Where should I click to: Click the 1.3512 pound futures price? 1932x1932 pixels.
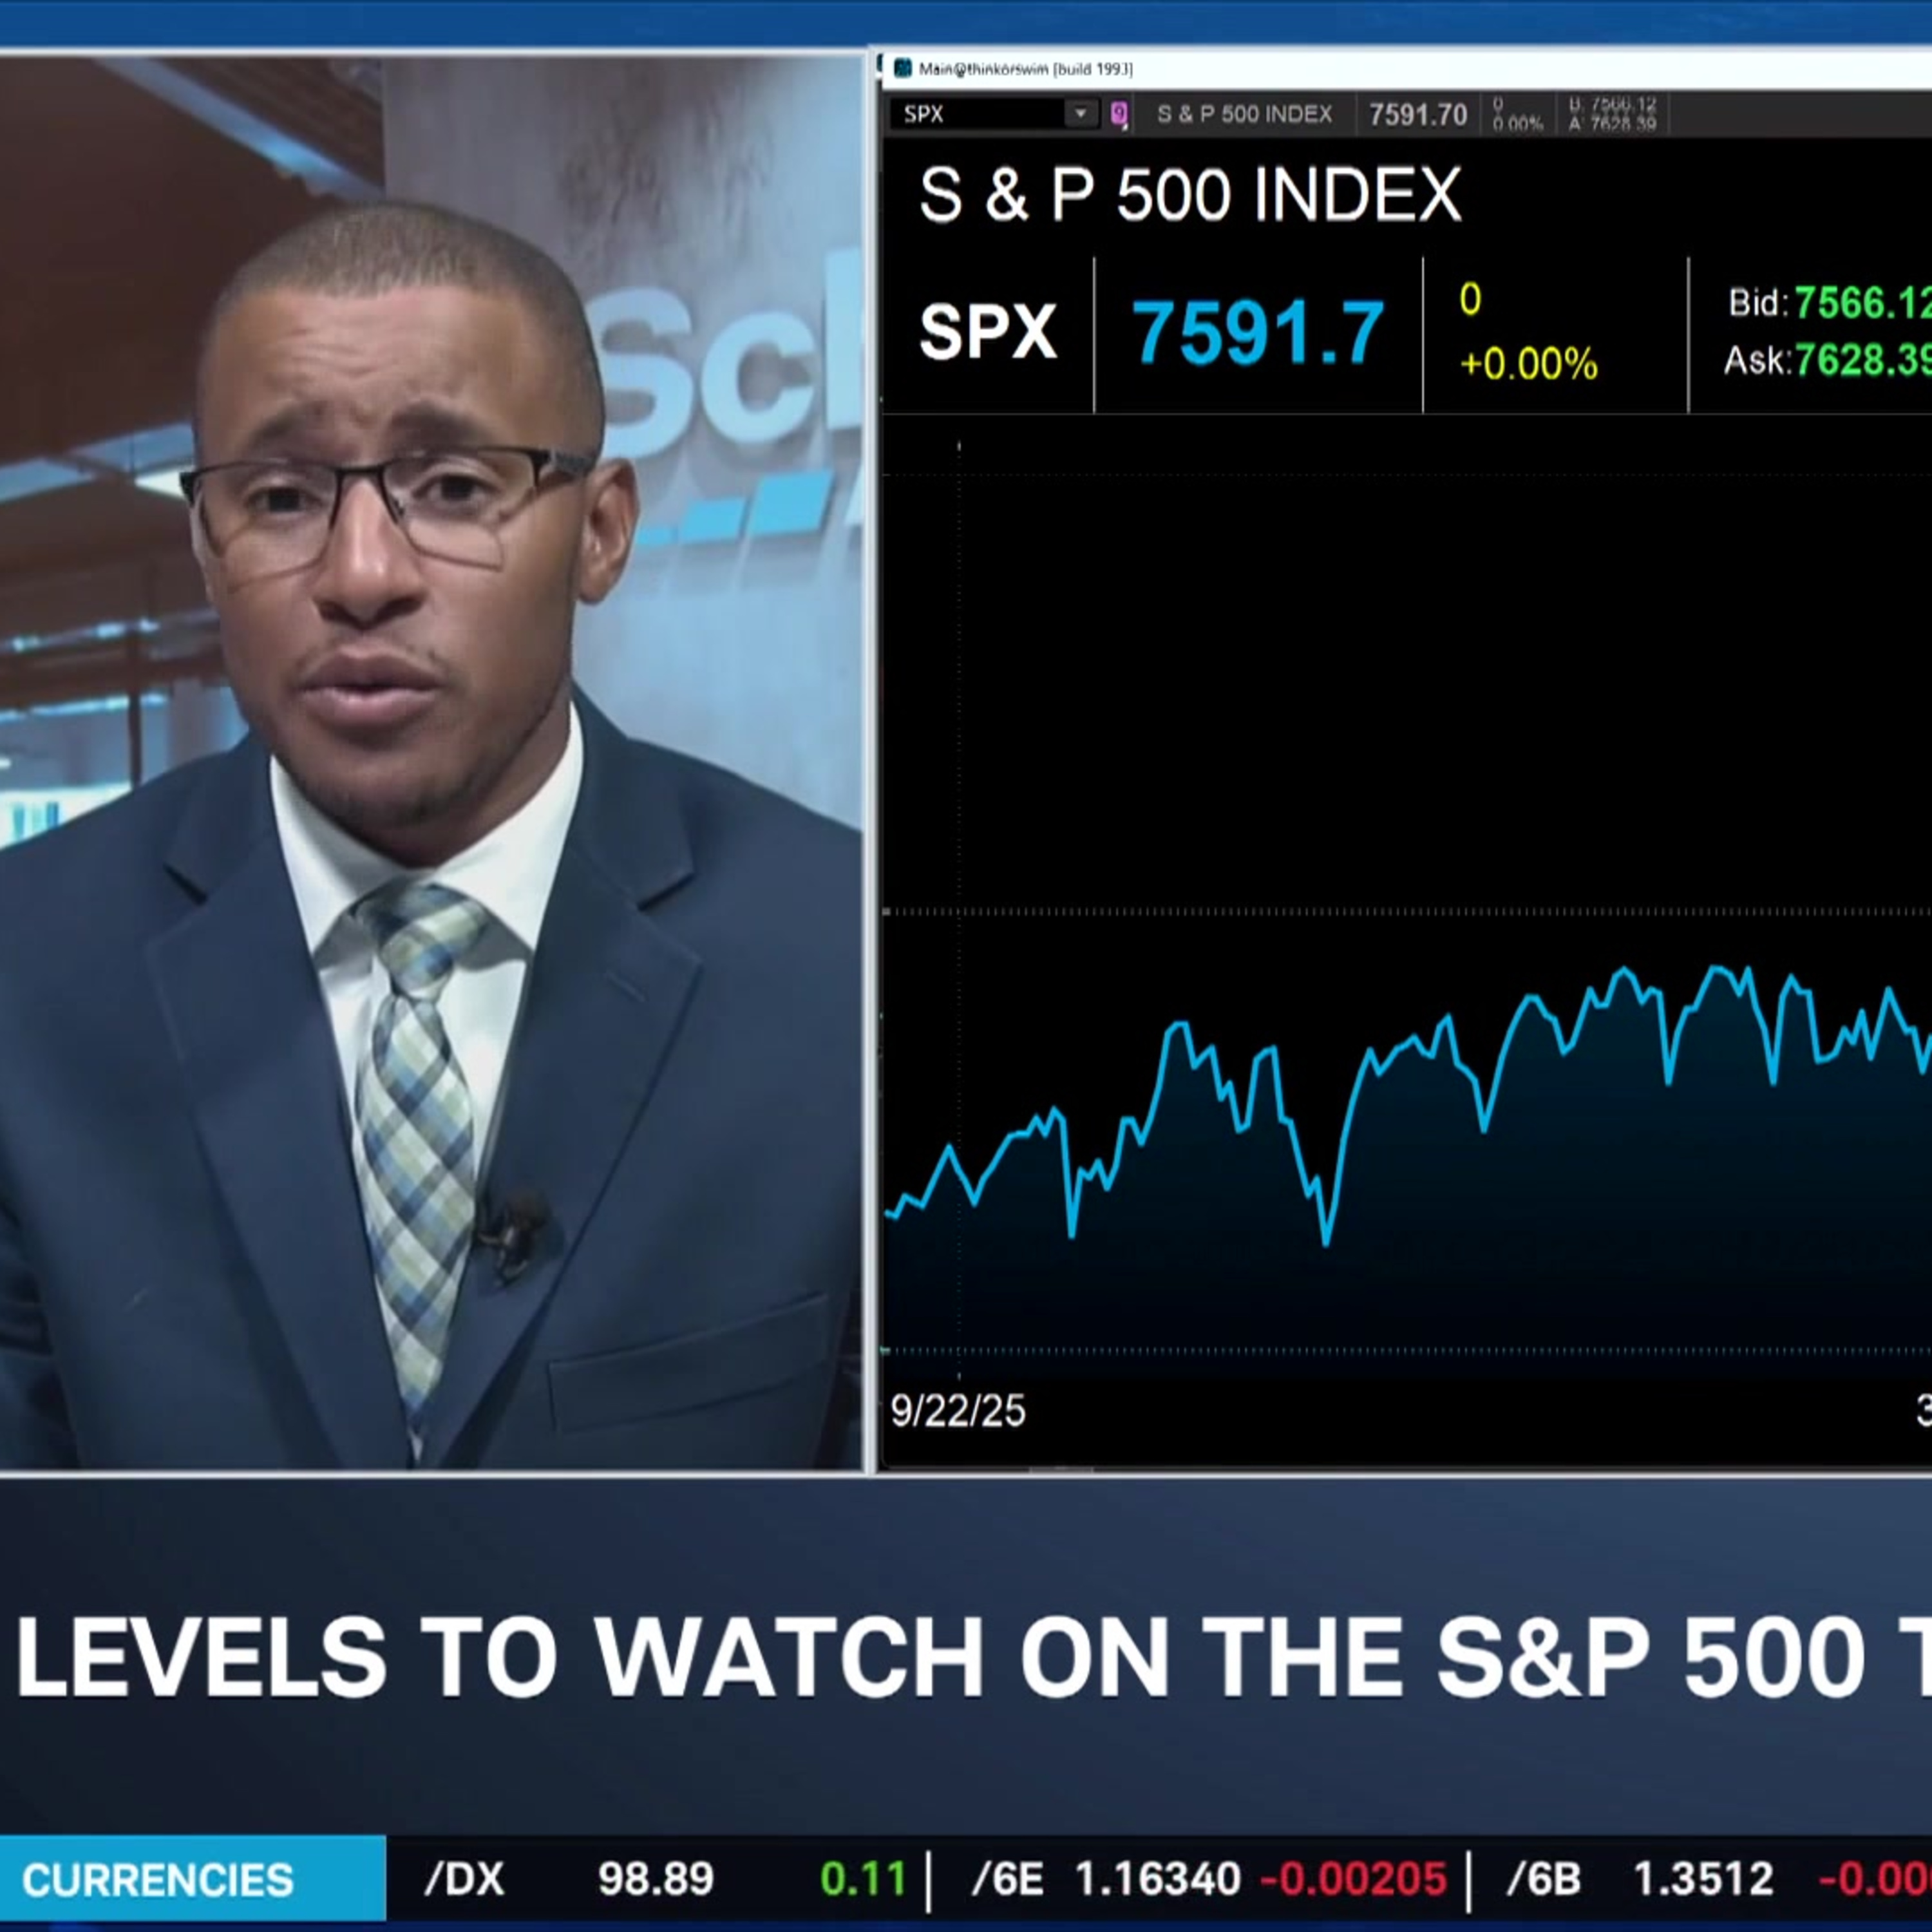[1703, 1879]
